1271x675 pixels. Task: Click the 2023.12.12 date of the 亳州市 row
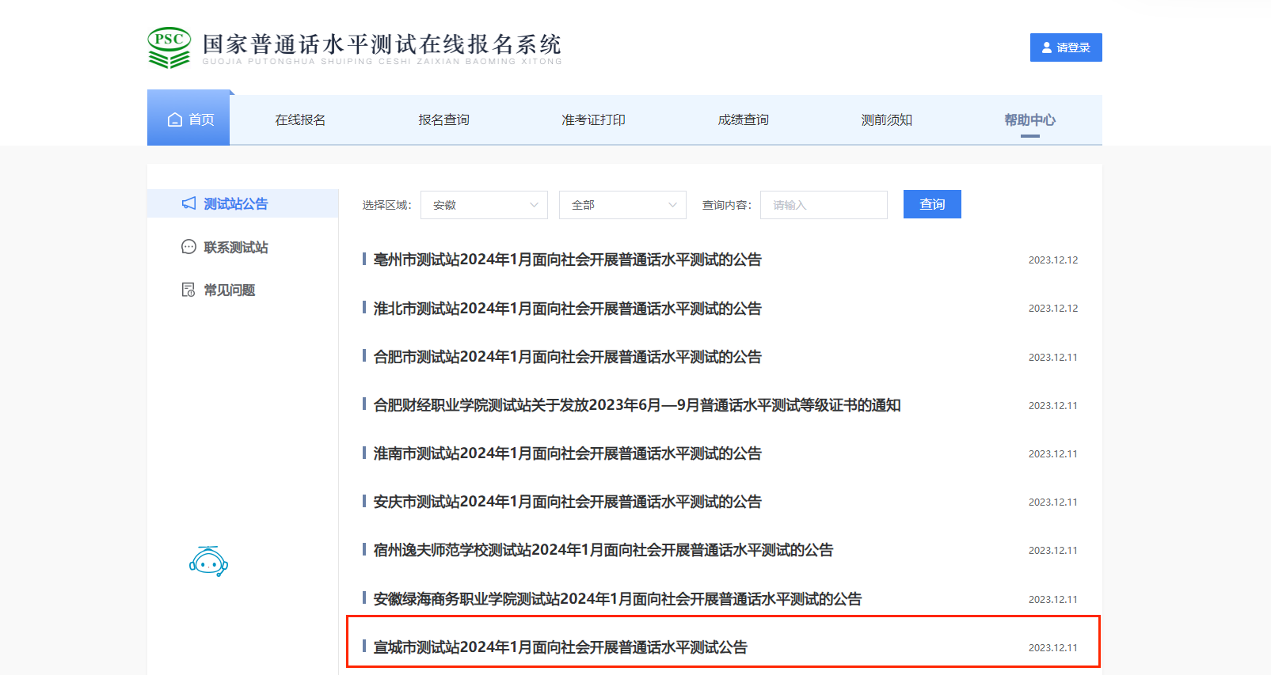pyautogui.click(x=1052, y=260)
